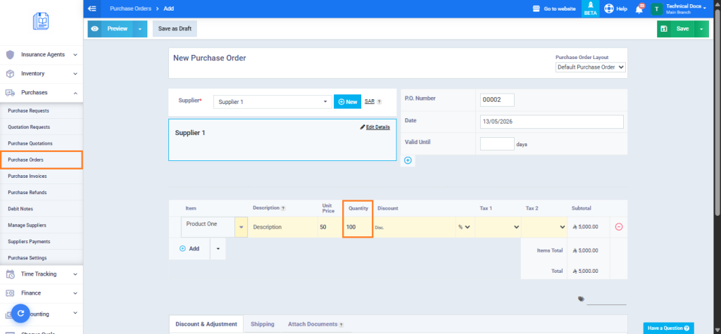Click the SAR currency link
721x334 pixels.
click(369, 101)
